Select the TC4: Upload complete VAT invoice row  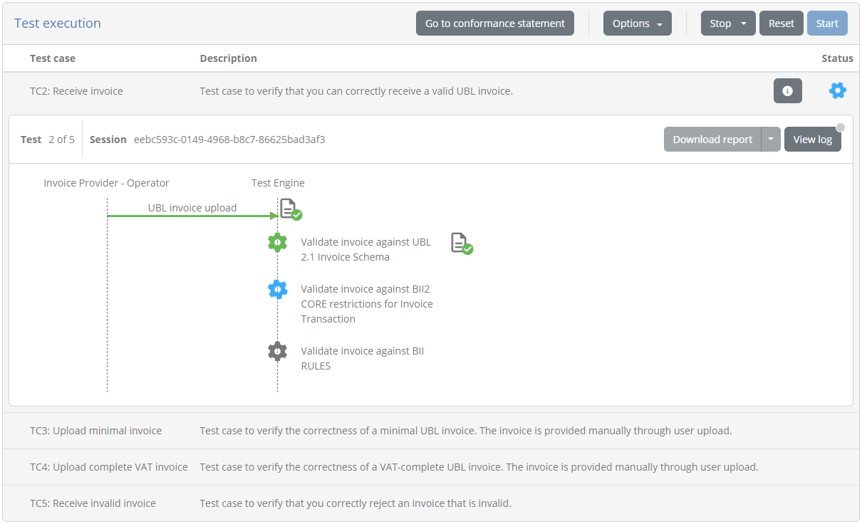(x=108, y=467)
